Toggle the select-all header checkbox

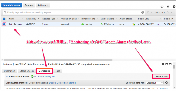(x=4, y=19)
